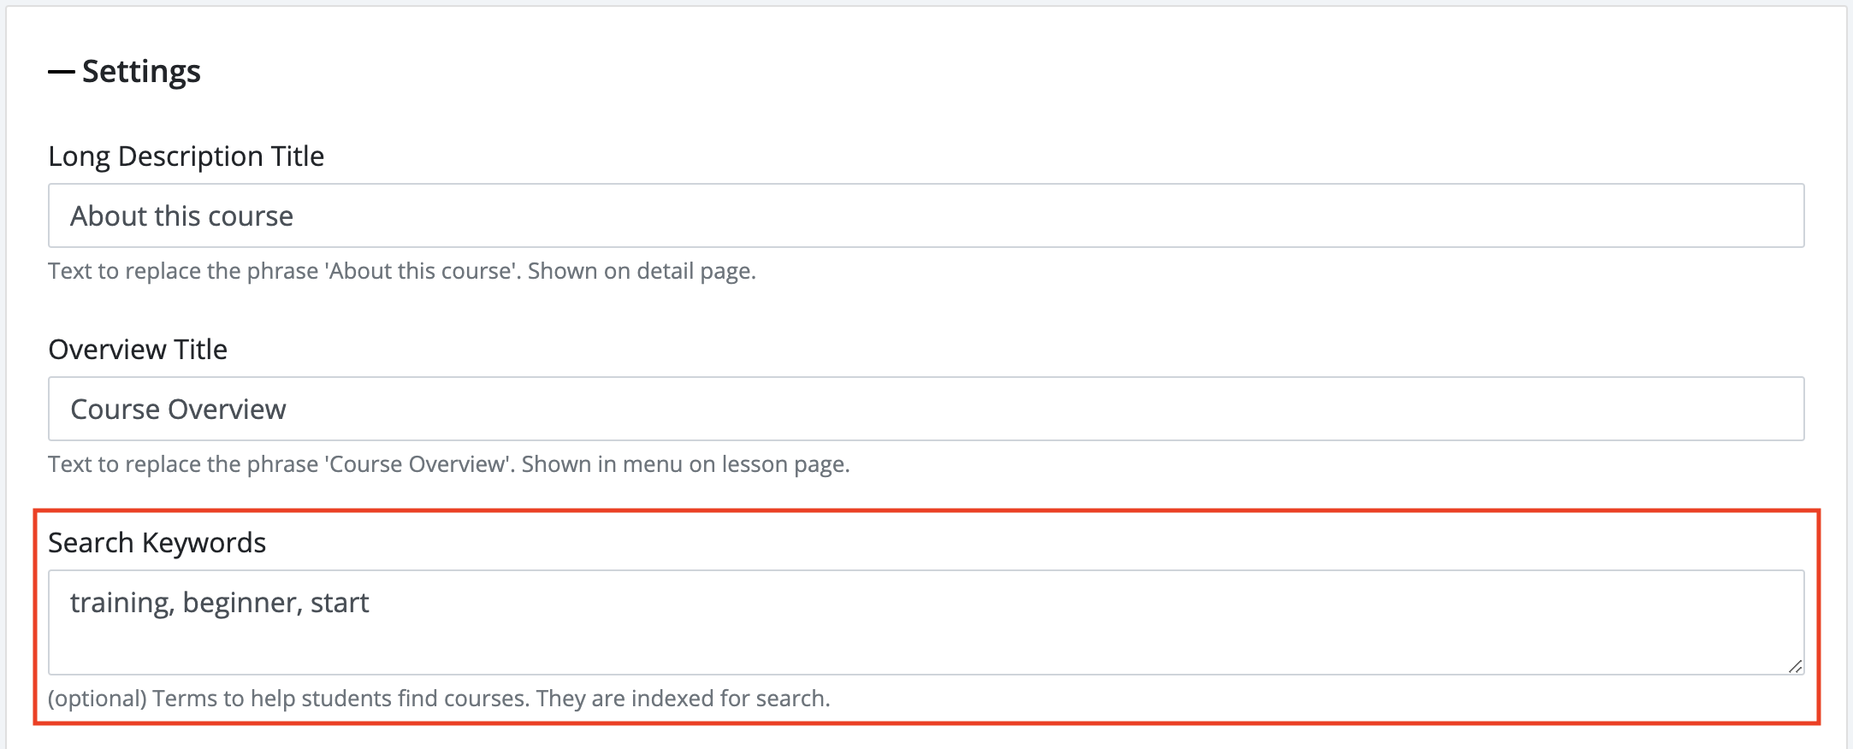Image resolution: width=1853 pixels, height=749 pixels.
Task: Click the '(optional)' word in the hint
Action: click(98, 699)
